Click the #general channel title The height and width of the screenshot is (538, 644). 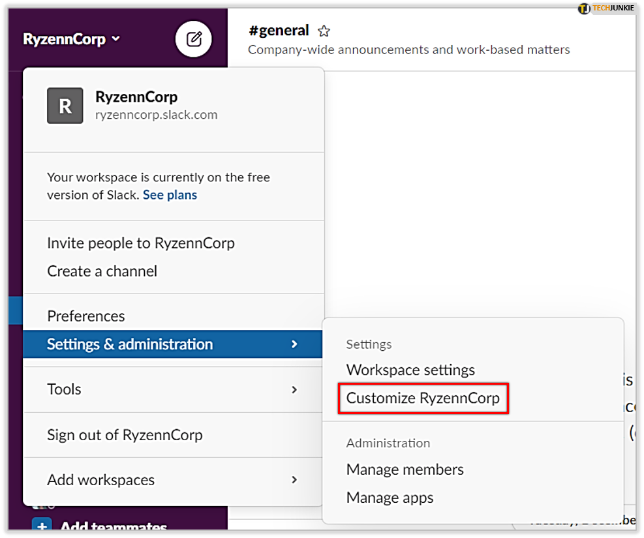279,30
